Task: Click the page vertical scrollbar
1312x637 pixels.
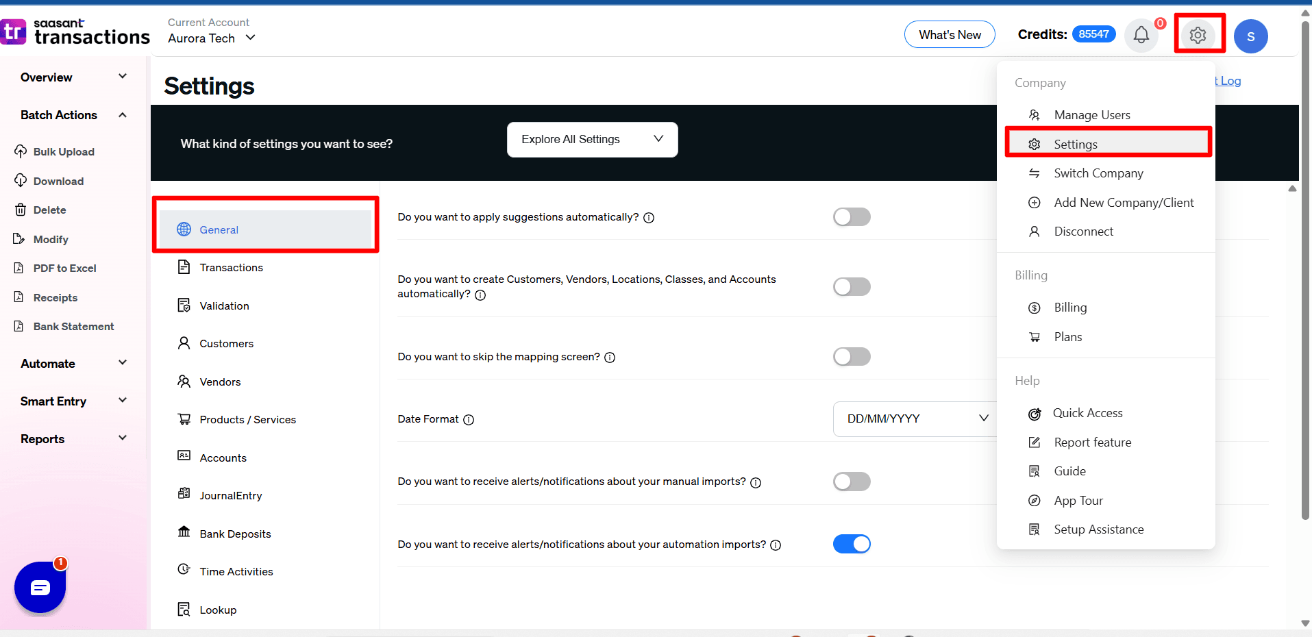Action: (1305, 274)
